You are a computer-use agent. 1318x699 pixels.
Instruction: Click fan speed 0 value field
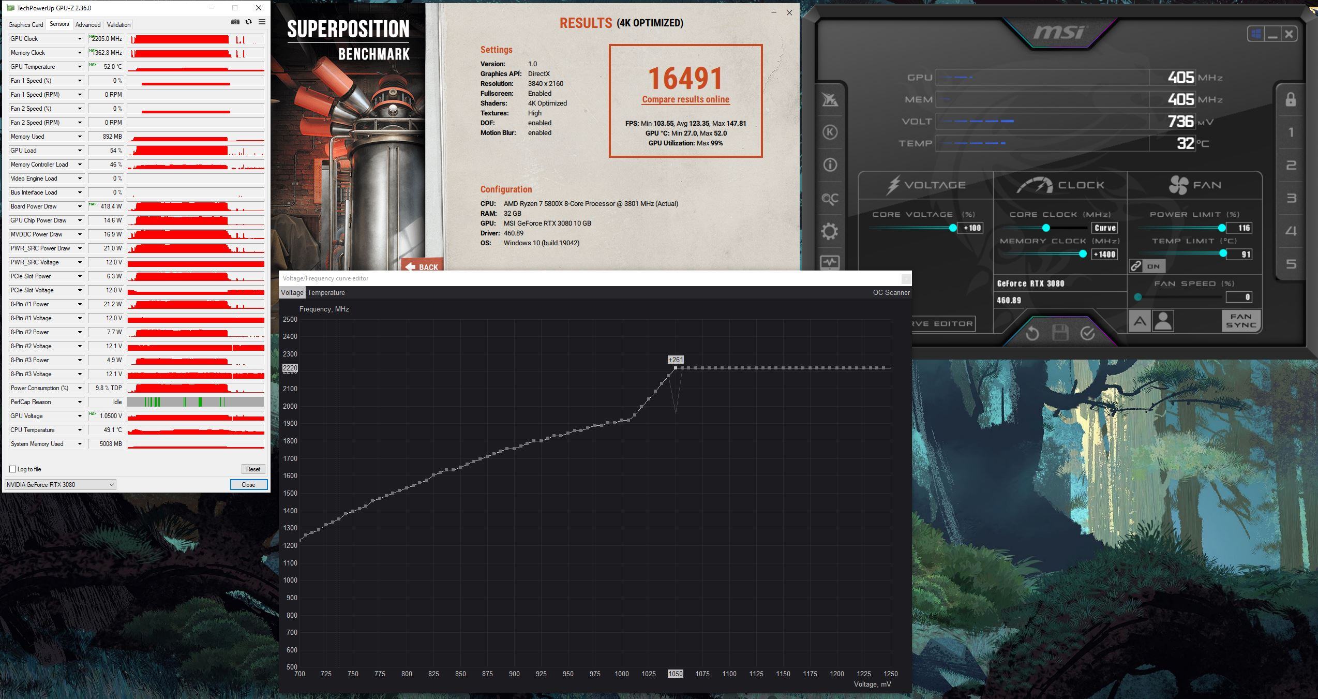[x=1239, y=297]
